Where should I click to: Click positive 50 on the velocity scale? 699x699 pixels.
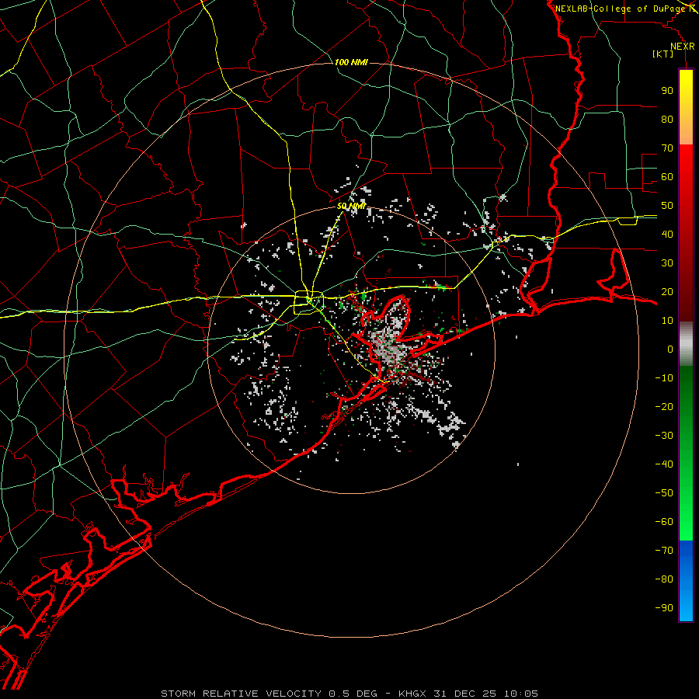(667, 206)
